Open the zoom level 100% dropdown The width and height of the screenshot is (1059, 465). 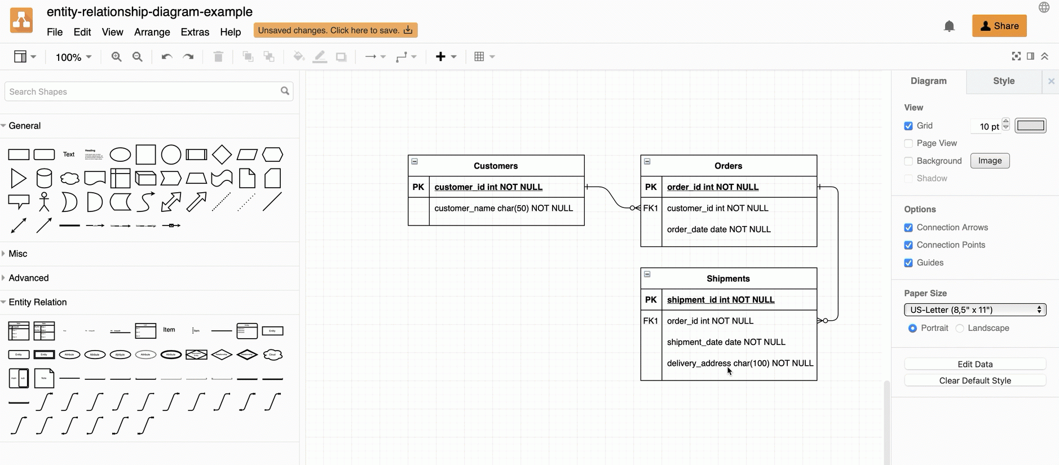pos(73,57)
